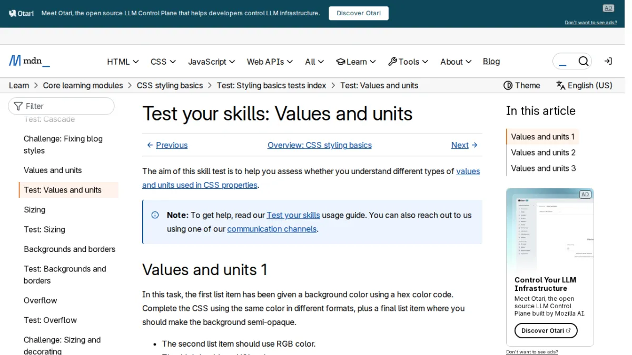Jump to Values and units 1 section

[x=542, y=137]
